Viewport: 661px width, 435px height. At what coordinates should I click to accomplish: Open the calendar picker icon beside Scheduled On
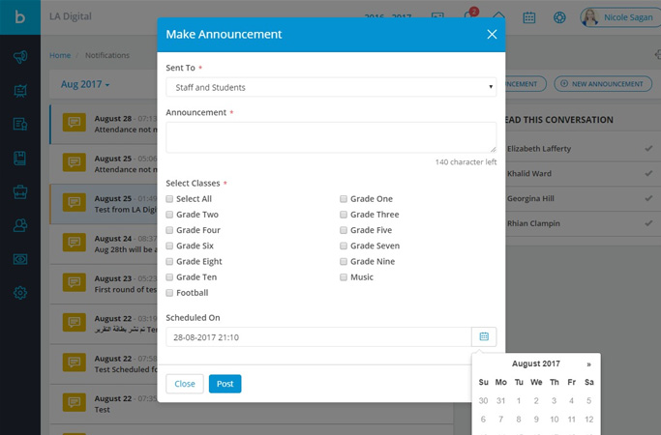pyautogui.click(x=484, y=336)
